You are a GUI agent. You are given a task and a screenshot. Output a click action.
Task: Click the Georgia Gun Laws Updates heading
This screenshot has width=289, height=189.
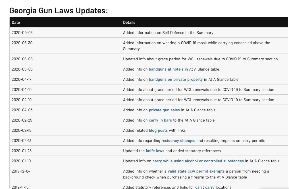(x=59, y=11)
